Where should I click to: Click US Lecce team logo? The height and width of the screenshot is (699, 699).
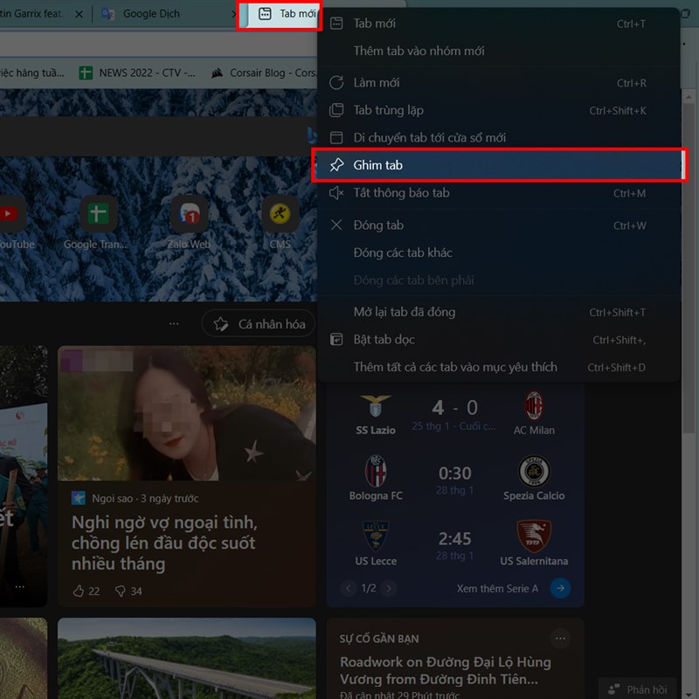click(376, 536)
